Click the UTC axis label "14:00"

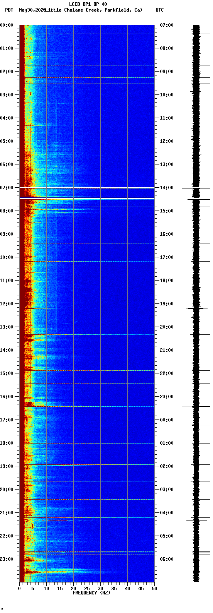coord(167,188)
